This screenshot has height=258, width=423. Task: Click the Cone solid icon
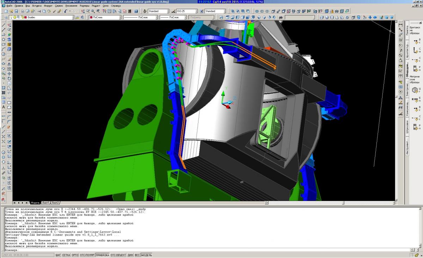(x=337, y=17)
